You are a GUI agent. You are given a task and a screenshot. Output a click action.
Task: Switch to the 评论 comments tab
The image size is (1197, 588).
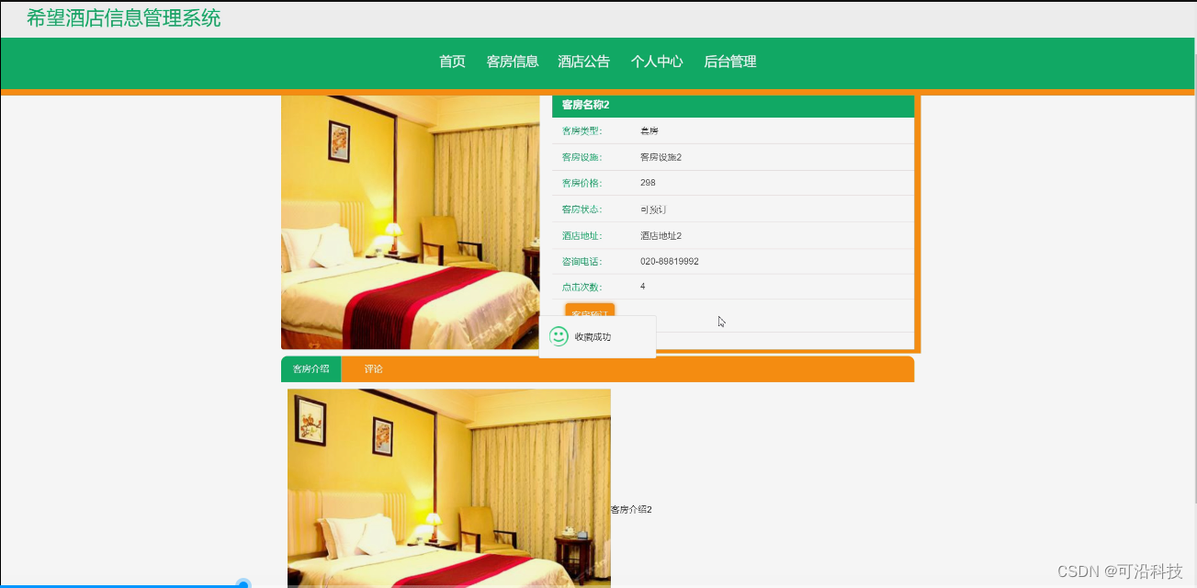tap(373, 368)
